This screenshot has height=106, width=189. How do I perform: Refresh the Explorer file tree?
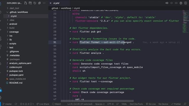click(x=35, y=3)
